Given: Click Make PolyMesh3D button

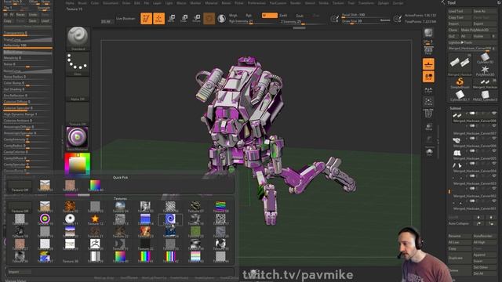Looking at the screenshot, I should tap(478, 30).
